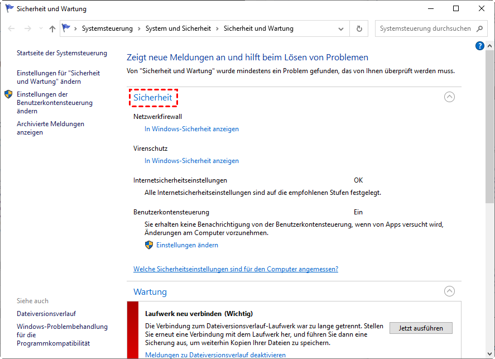The height and width of the screenshot is (359, 495).
Task: Click the flag icon in the address bar
Action: [x=66, y=28]
